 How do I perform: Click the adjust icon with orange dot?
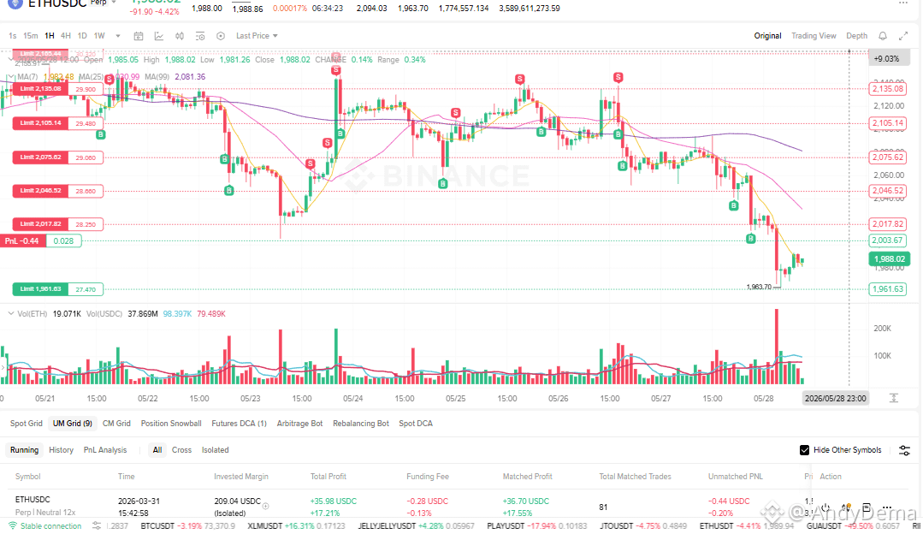[846, 507]
